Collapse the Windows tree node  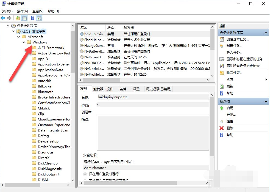click(x=24, y=42)
